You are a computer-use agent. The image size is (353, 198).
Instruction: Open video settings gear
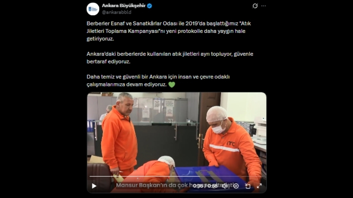pos(236,186)
